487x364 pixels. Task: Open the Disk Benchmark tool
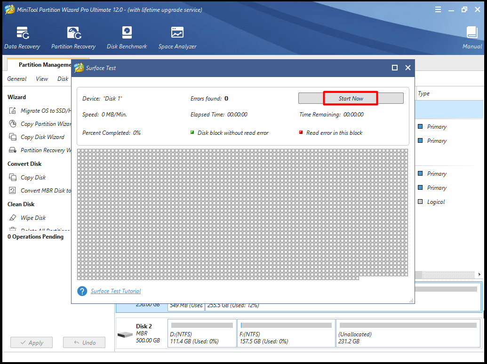pos(127,38)
